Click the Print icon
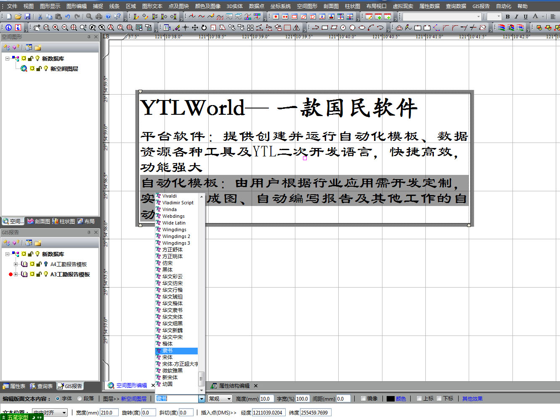 99,16
